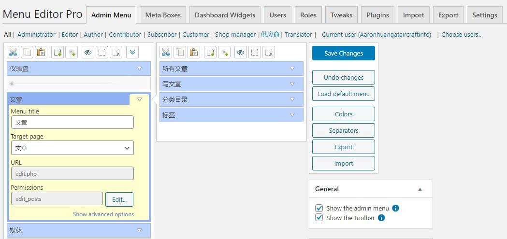Screen dimensions: 507x239
Task: Toggle visibility of selected top-level menu with eye icon
Action: pyautogui.click(x=88, y=52)
